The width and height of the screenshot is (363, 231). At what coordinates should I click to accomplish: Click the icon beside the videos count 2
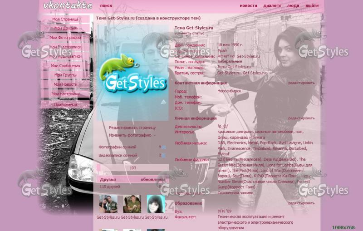click(x=164, y=155)
